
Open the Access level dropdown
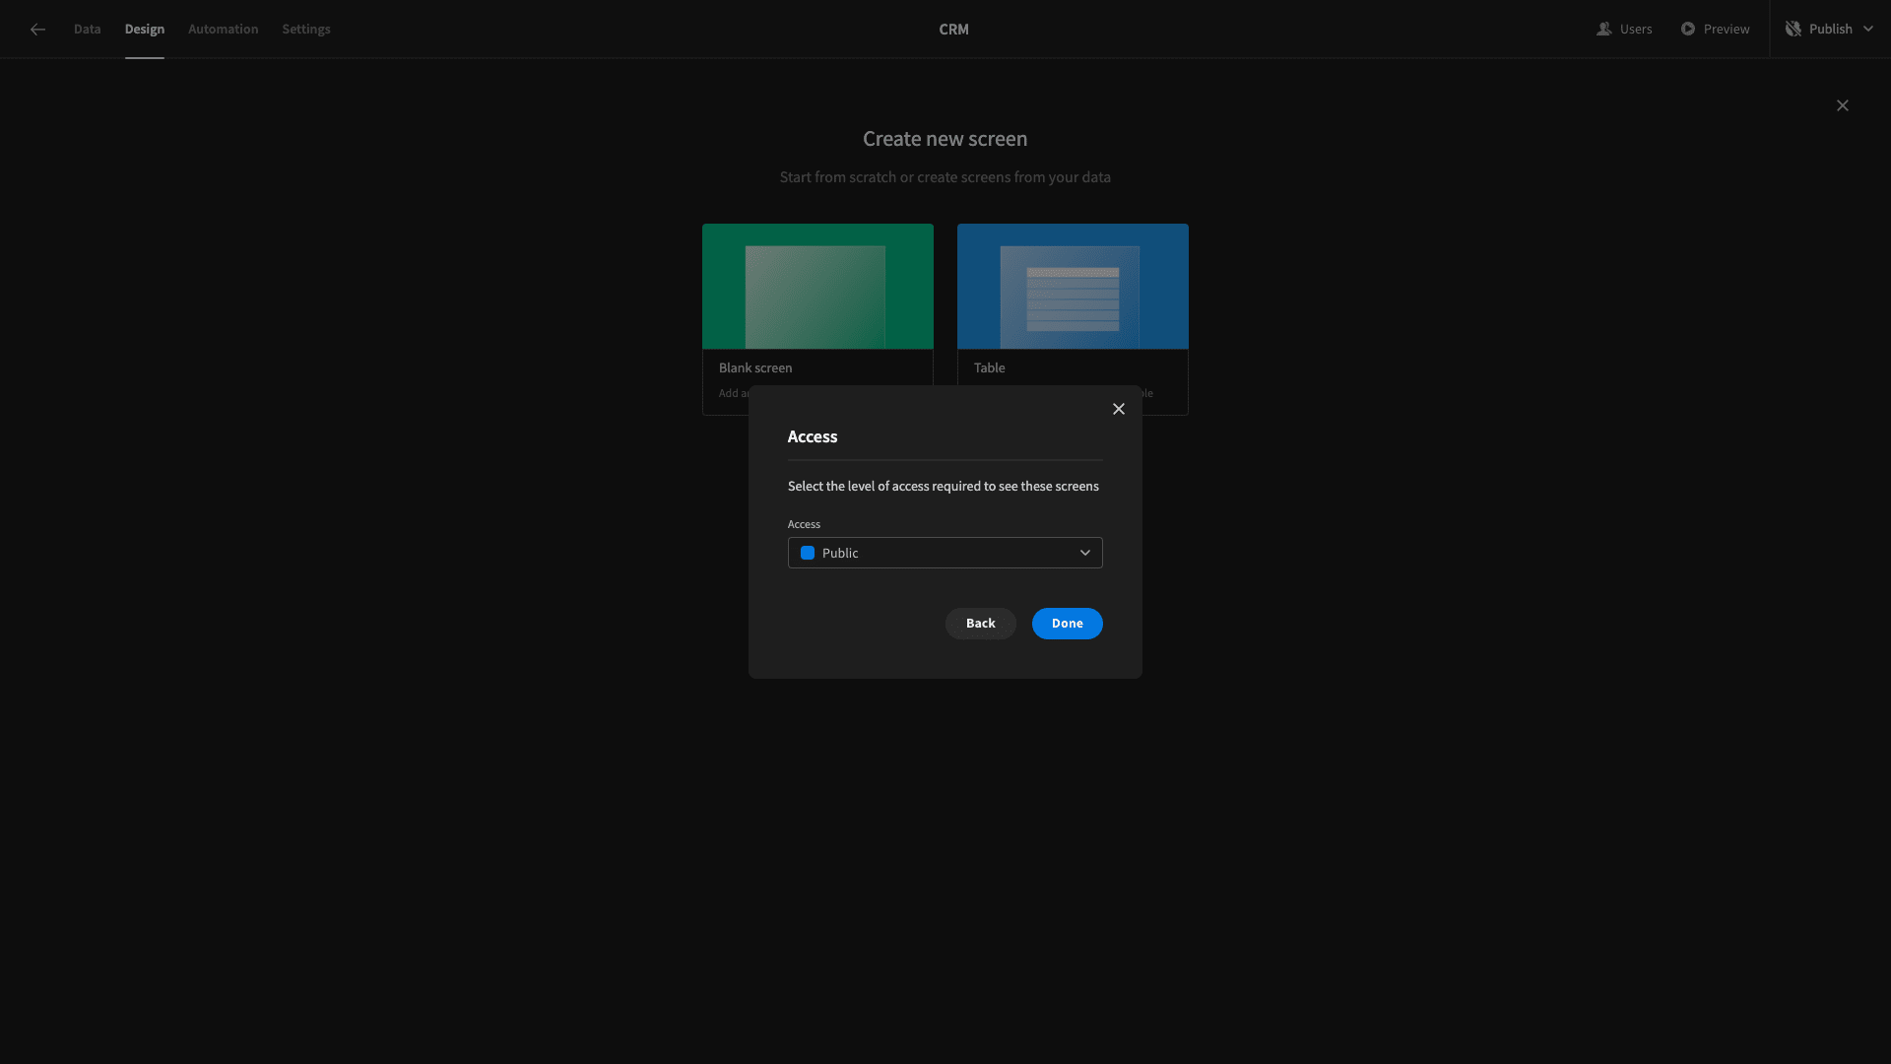[945, 553]
